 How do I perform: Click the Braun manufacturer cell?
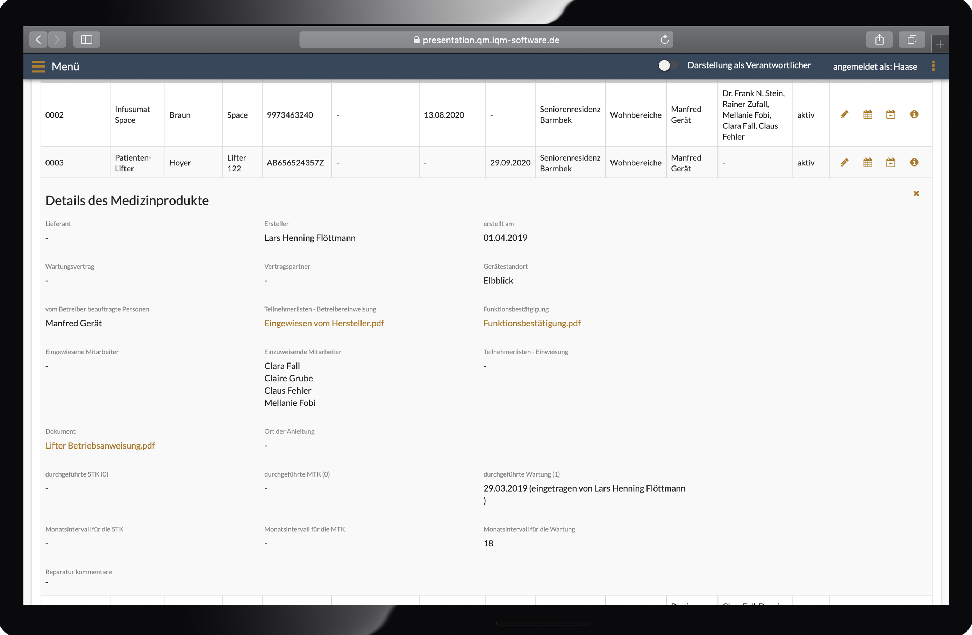[x=194, y=115]
